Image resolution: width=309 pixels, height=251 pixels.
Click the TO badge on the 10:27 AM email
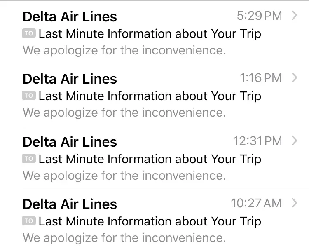29,221
